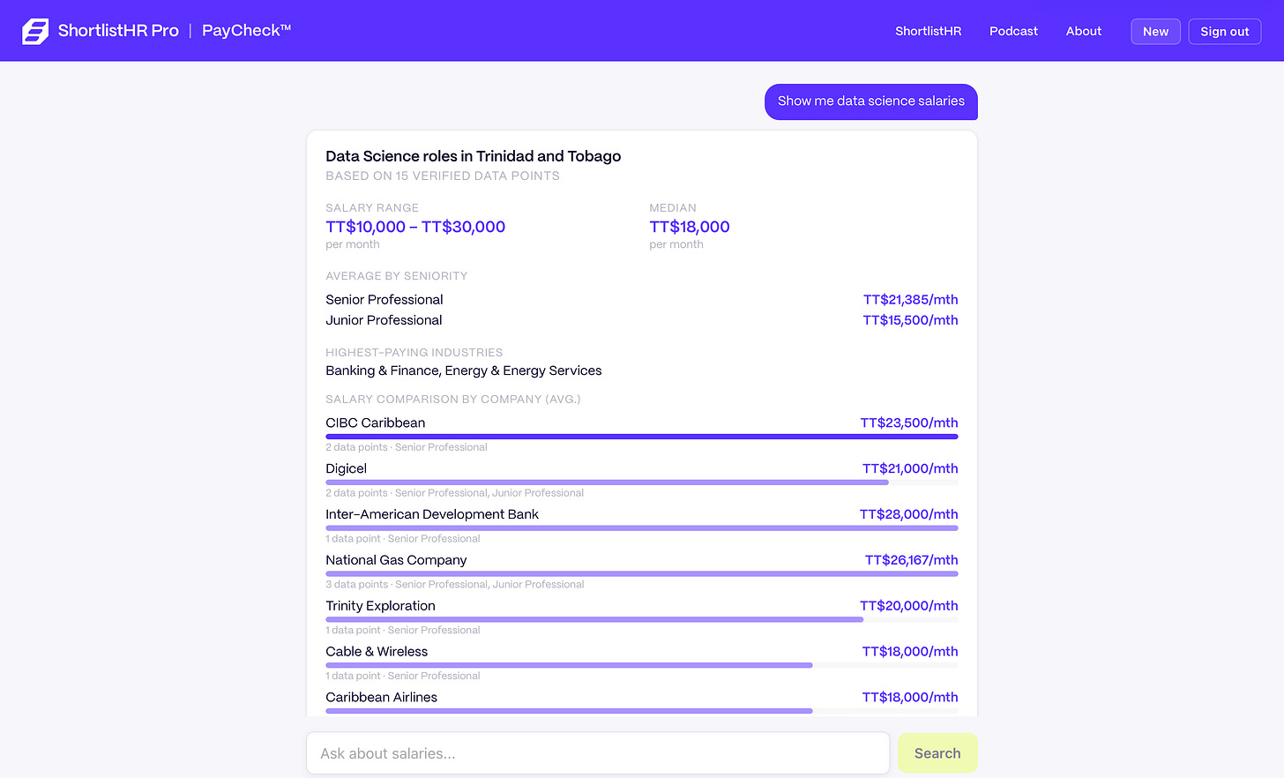Click the Trinity Exploration salary bar
Viewport: 1284px width, 778px height.
pos(641,619)
